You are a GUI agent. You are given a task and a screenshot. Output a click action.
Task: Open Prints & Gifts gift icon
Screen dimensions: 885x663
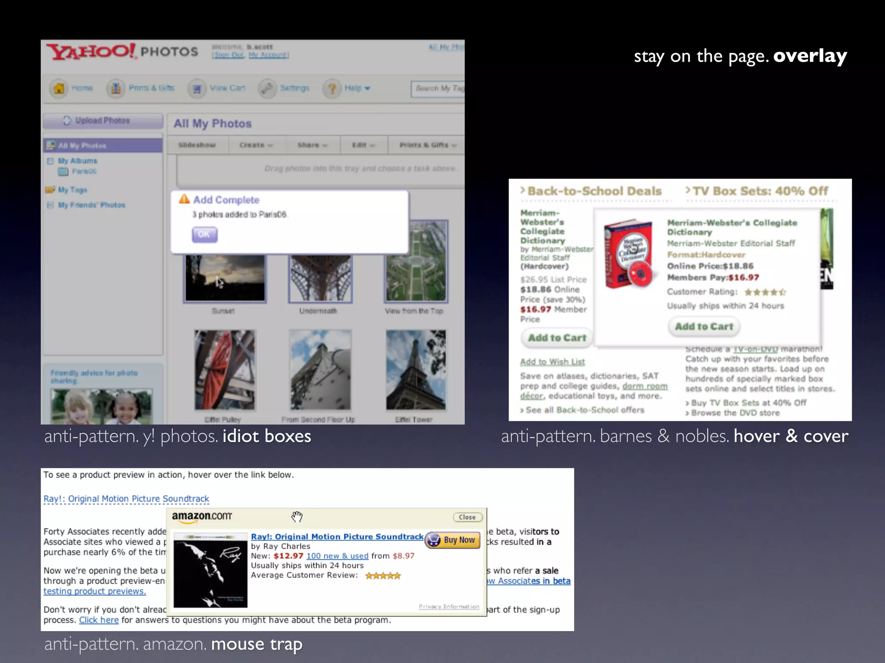116,88
